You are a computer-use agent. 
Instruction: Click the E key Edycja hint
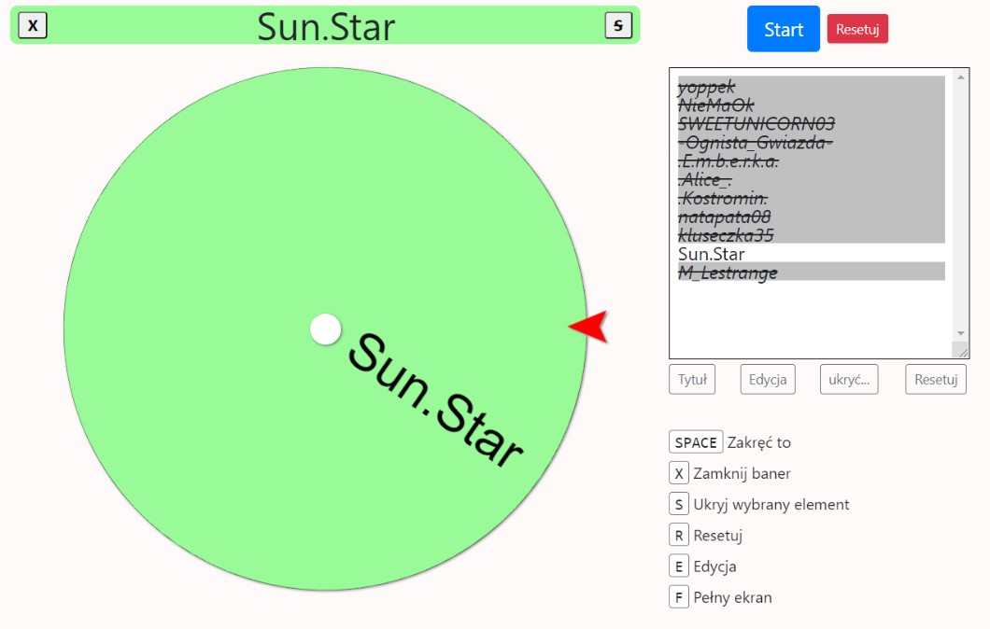coord(678,566)
